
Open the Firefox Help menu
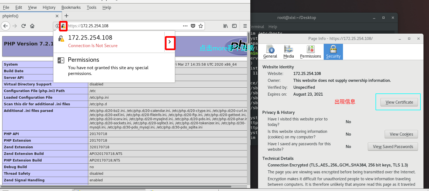[107, 7]
